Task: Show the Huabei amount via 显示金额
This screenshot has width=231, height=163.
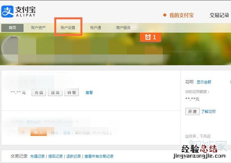Action: click(x=204, y=82)
